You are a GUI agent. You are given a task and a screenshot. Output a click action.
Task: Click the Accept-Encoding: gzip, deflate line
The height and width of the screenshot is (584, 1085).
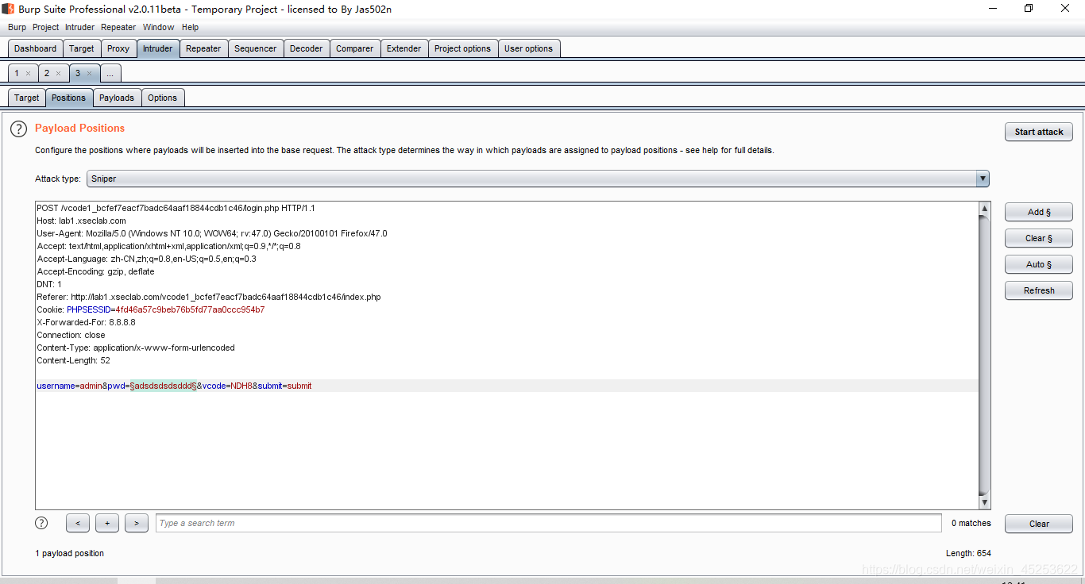pos(95,271)
